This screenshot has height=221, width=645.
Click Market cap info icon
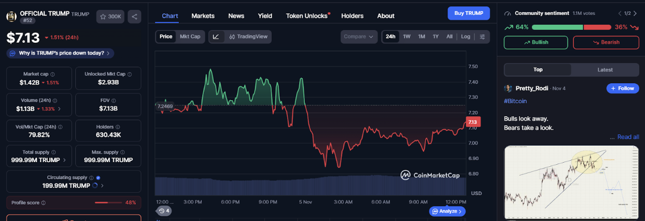[x=52, y=74]
